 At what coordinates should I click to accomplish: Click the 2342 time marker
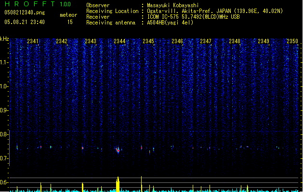pyautogui.click(x=62, y=41)
